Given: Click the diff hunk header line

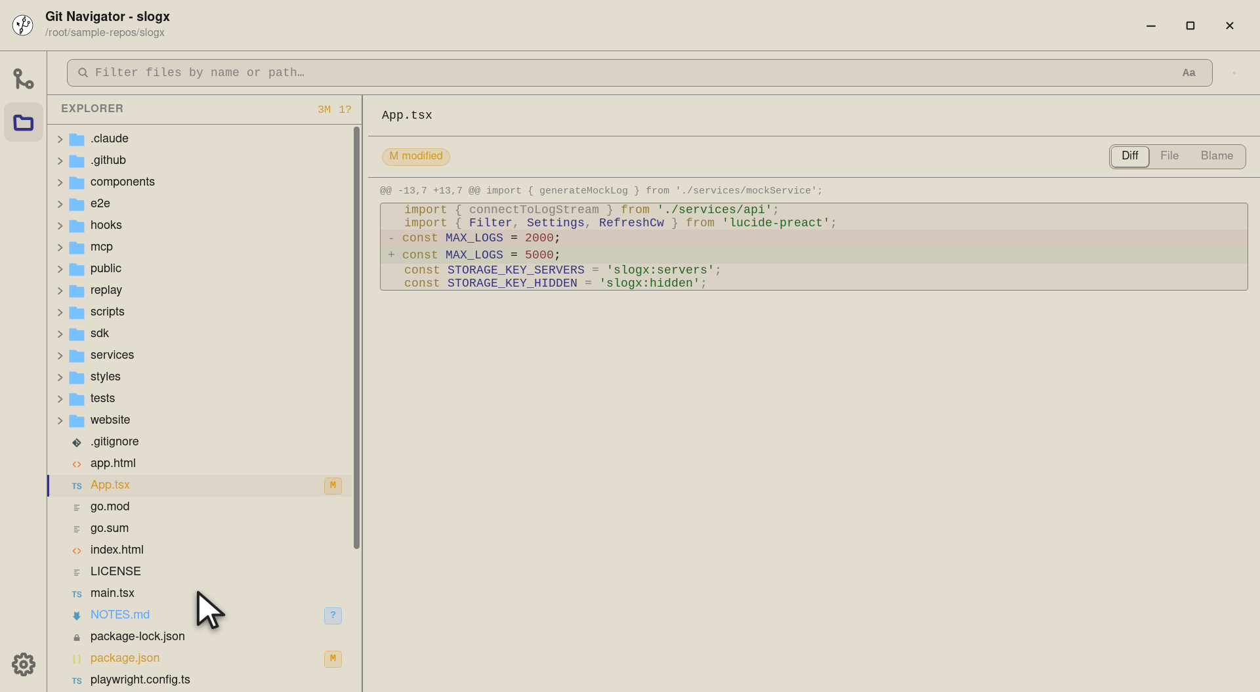Looking at the screenshot, I should tap(601, 191).
